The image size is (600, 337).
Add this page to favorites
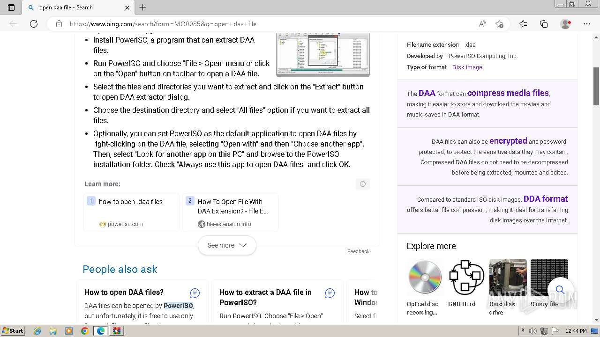[499, 24]
